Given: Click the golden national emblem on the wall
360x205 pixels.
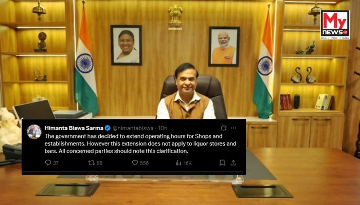Looking at the screenshot, I should click(x=175, y=17).
